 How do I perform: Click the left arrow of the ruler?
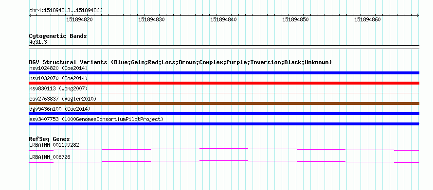coord(30,16)
